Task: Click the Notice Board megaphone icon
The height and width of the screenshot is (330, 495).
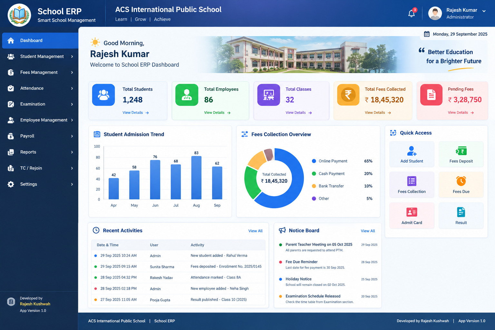Action: click(282, 230)
